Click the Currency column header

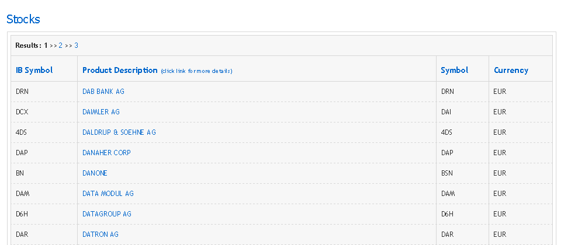pos(511,70)
